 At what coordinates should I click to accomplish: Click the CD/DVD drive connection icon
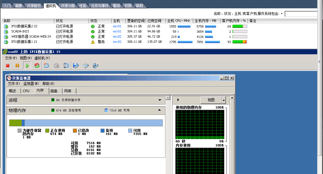pyautogui.click(x=86, y=66)
